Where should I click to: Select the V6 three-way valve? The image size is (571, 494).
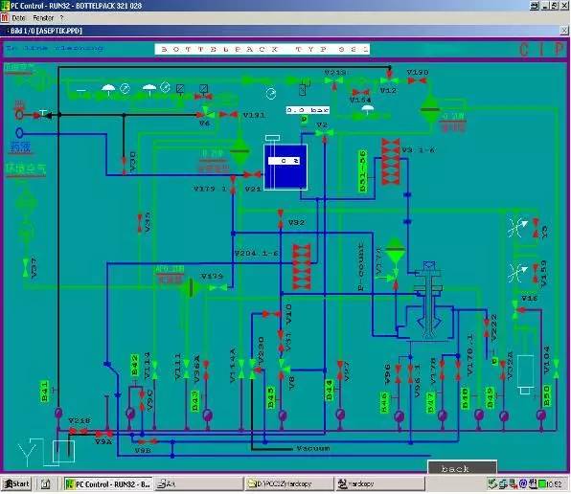[x=206, y=113]
